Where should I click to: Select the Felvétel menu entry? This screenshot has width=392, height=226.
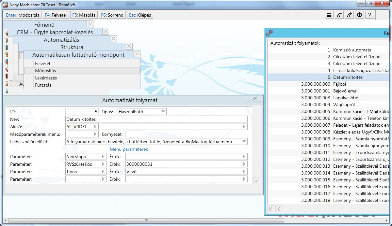[x=42, y=64]
